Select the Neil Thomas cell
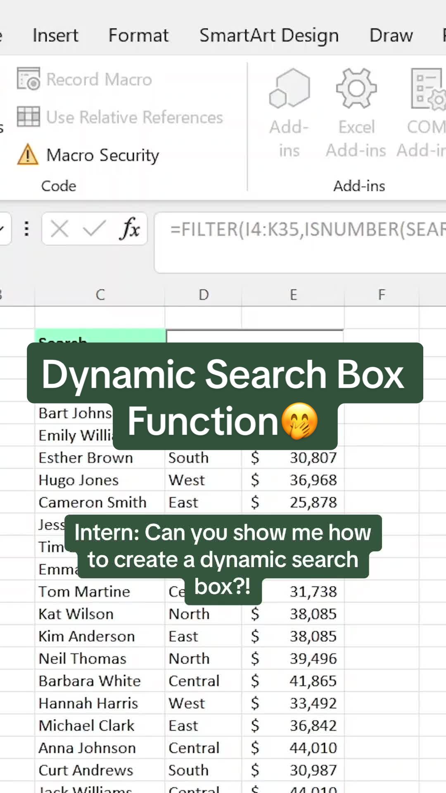 100,658
